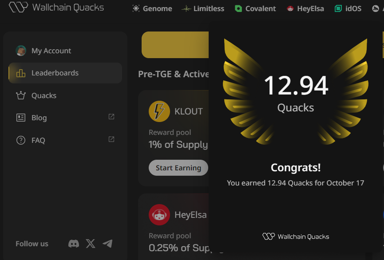Click the Pre-TGE & Active heading

(x=174, y=74)
